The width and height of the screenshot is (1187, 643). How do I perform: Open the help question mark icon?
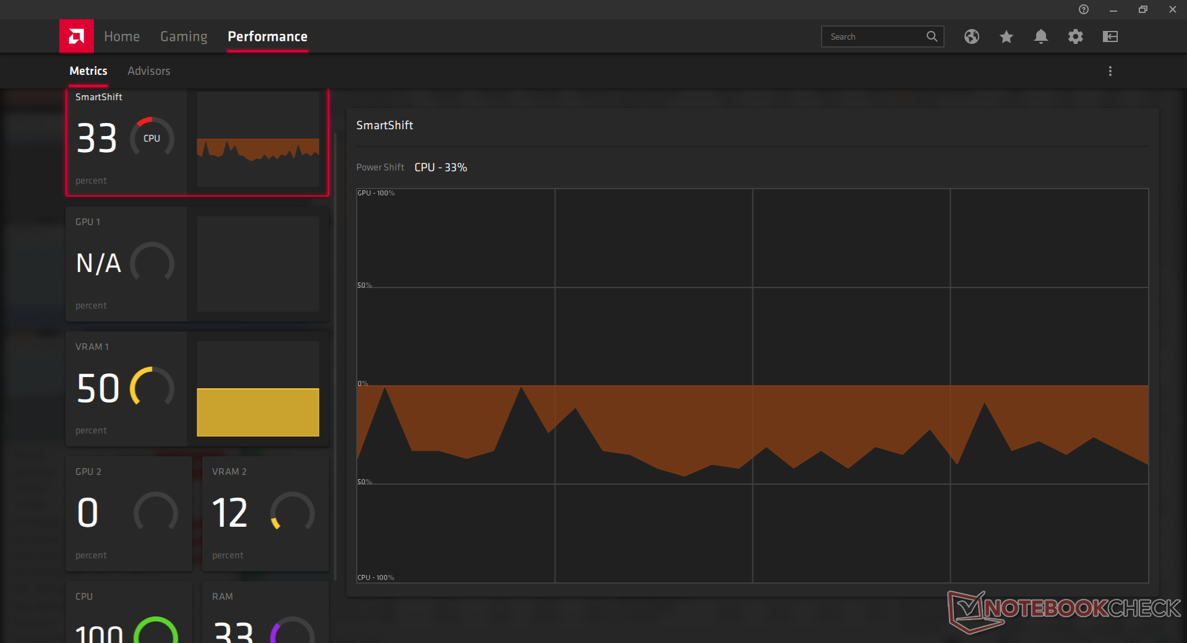(x=1084, y=9)
